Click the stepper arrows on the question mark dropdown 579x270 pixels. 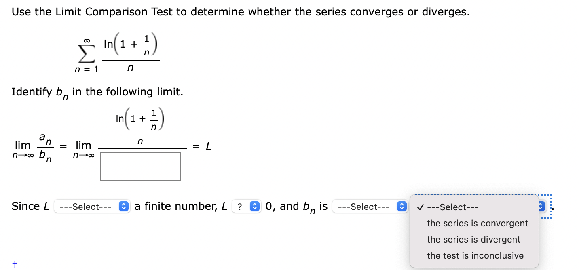(254, 206)
